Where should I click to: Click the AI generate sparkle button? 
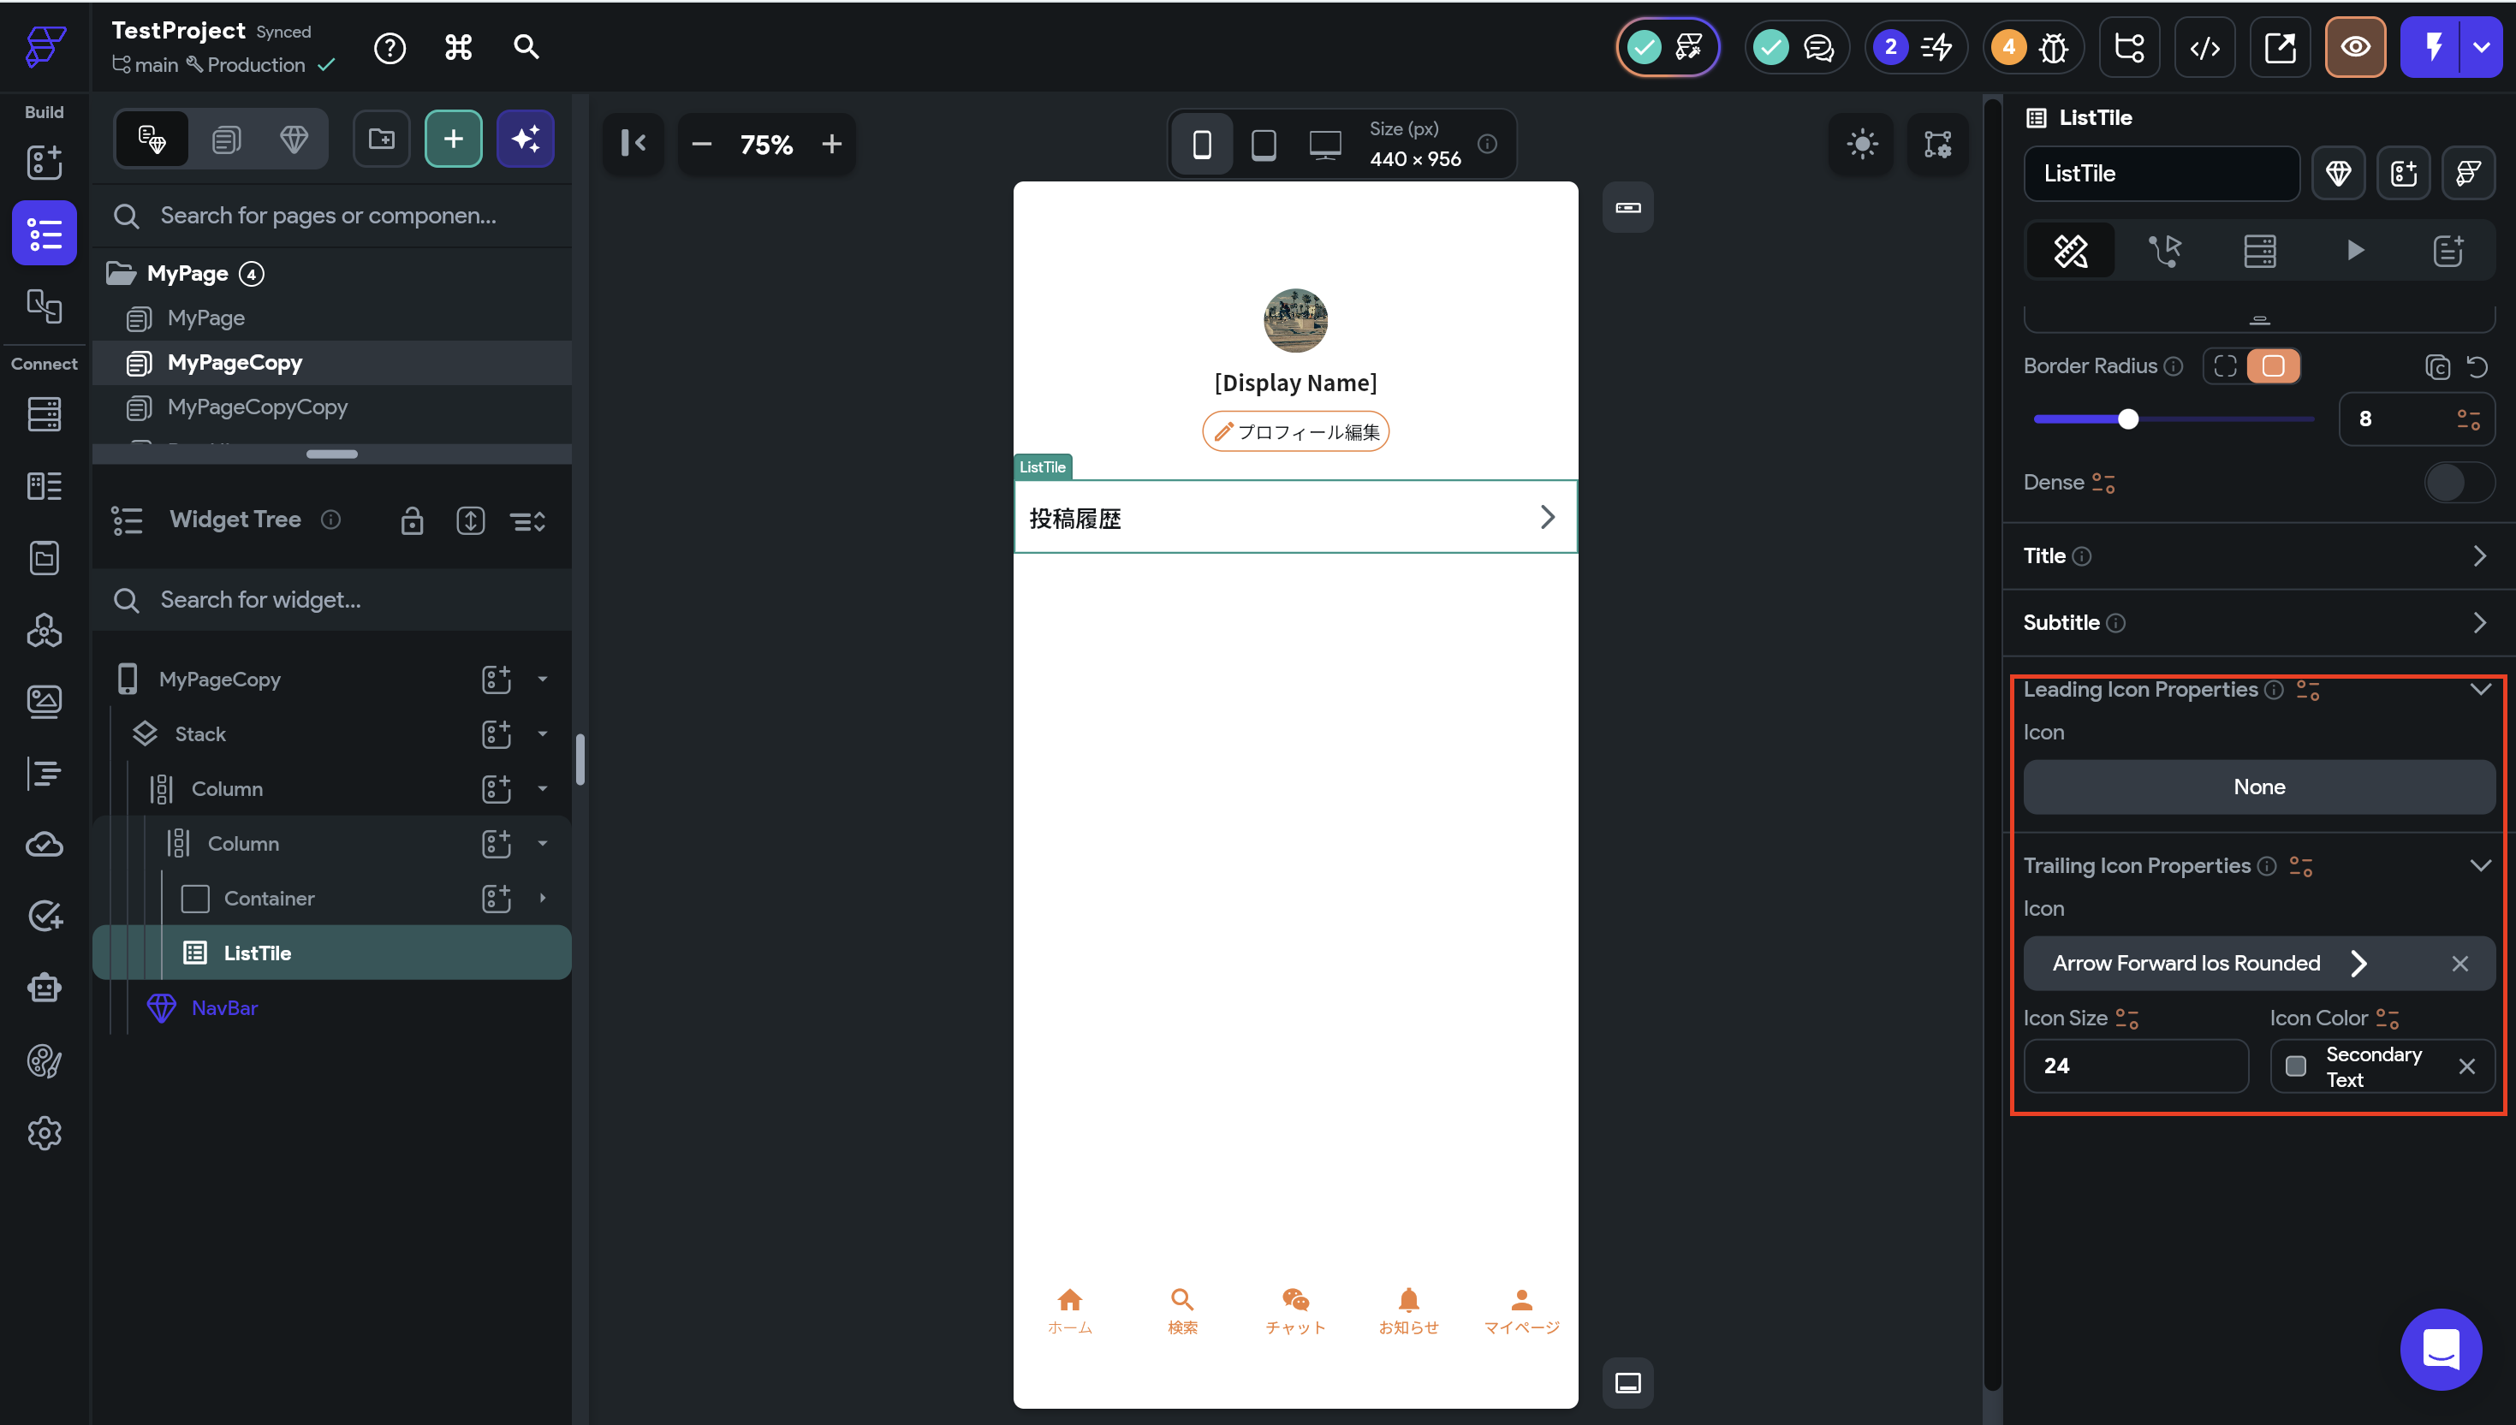[x=526, y=139]
